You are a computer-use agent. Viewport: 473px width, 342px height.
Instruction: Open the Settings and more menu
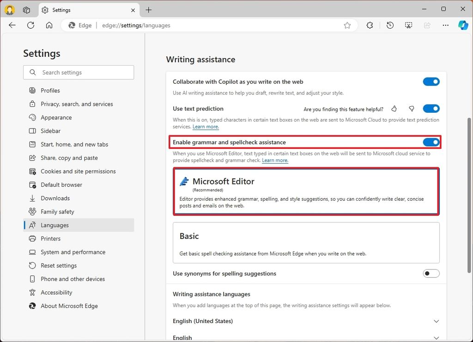click(x=445, y=25)
